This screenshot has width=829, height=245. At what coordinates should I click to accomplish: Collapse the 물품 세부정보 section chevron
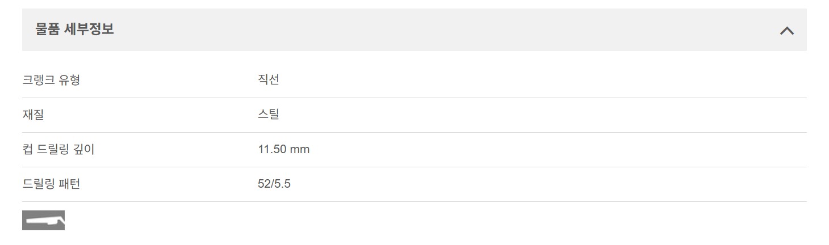click(x=786, y=31)
